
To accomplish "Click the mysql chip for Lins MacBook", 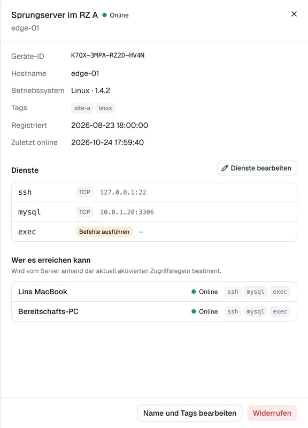I will tap(256, 292).
